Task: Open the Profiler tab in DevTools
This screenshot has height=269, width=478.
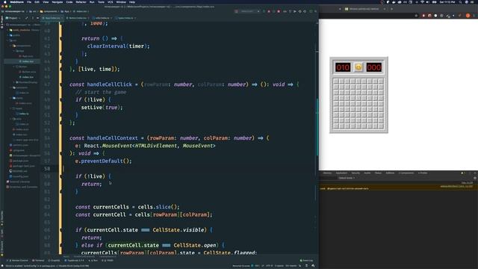Action: 423,173
